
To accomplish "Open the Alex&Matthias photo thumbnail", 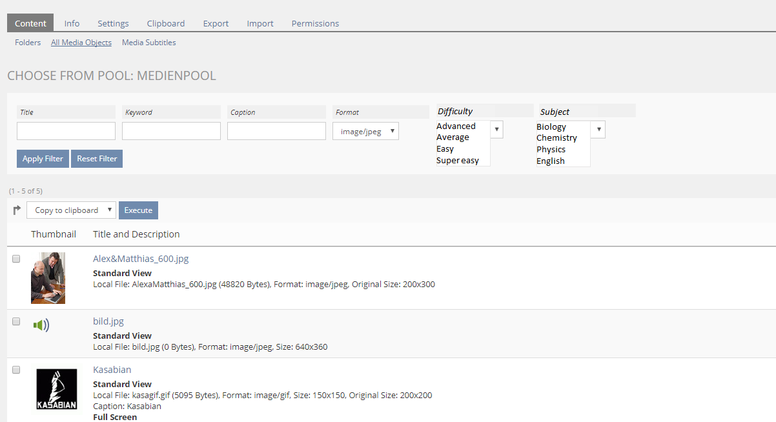I will [48, 278].
